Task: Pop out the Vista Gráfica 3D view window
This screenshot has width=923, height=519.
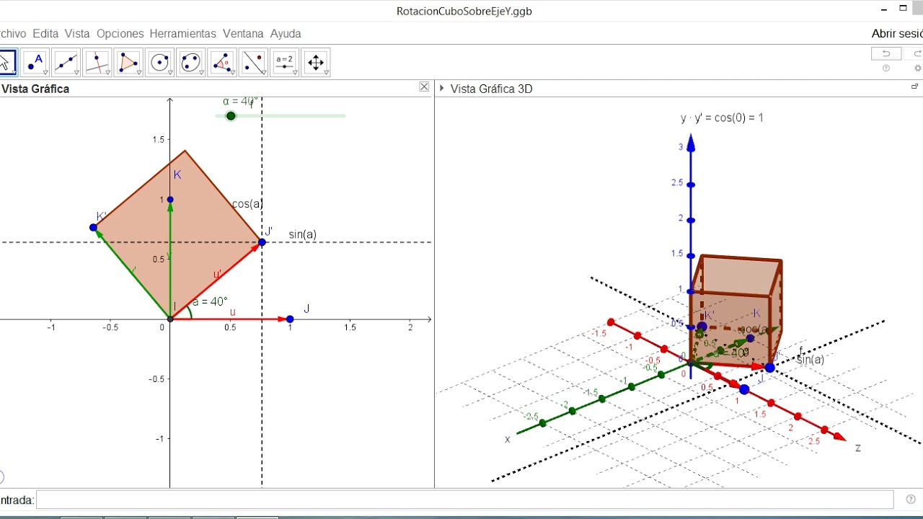Action: [915, 86]
